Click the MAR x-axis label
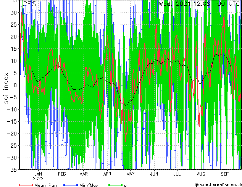The image size is (242, 187). point(84,174)
